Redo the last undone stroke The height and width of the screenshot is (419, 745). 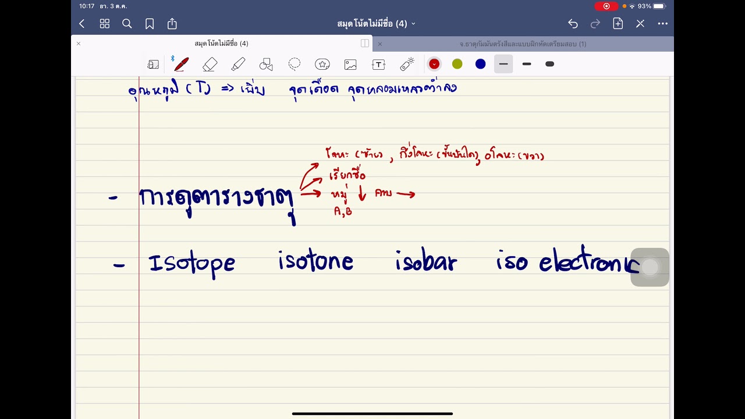(595, 24)
